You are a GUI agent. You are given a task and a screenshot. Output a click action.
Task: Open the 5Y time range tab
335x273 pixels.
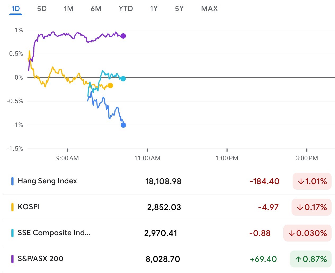[179, 9]
